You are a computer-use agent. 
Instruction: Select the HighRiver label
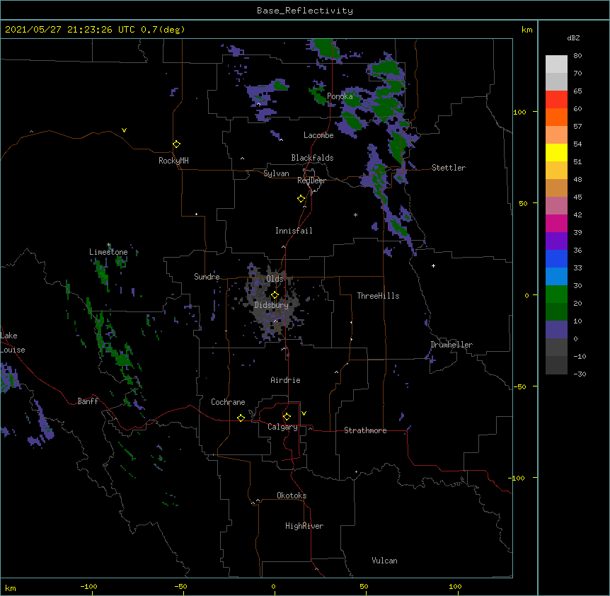tap(304, 526)
